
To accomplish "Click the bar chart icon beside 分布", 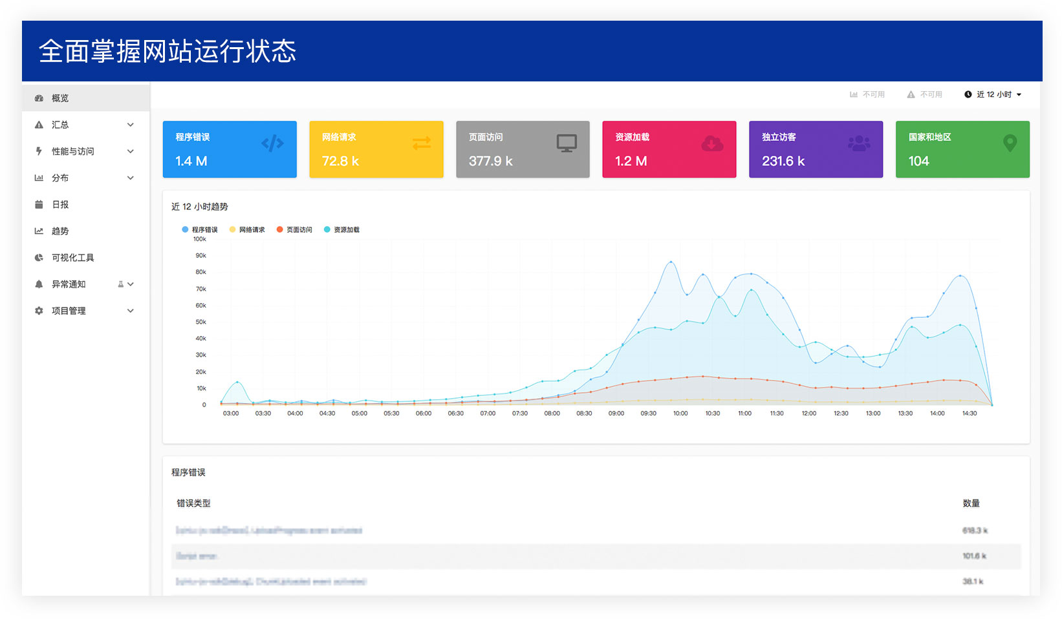I will click(x=39, y=178).
